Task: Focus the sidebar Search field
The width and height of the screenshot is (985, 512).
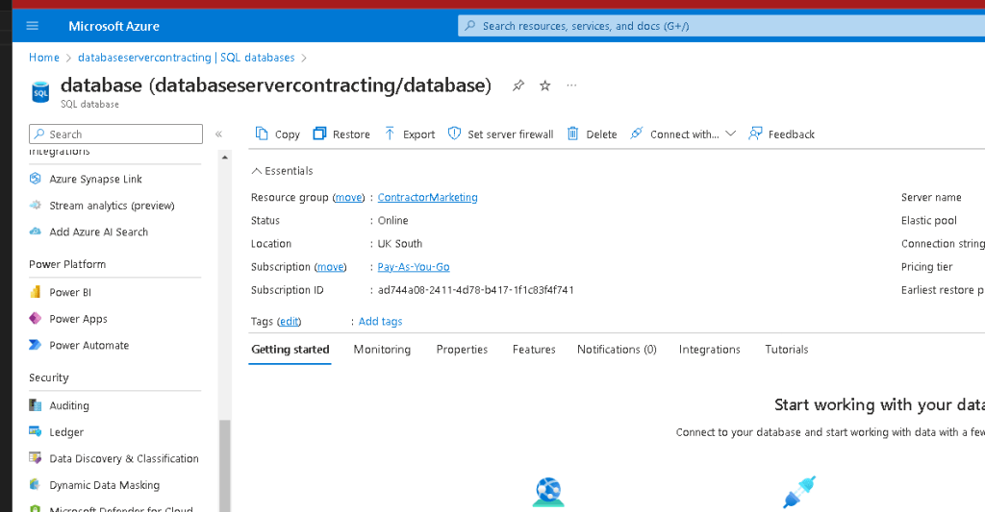Action: pos(115,134)
